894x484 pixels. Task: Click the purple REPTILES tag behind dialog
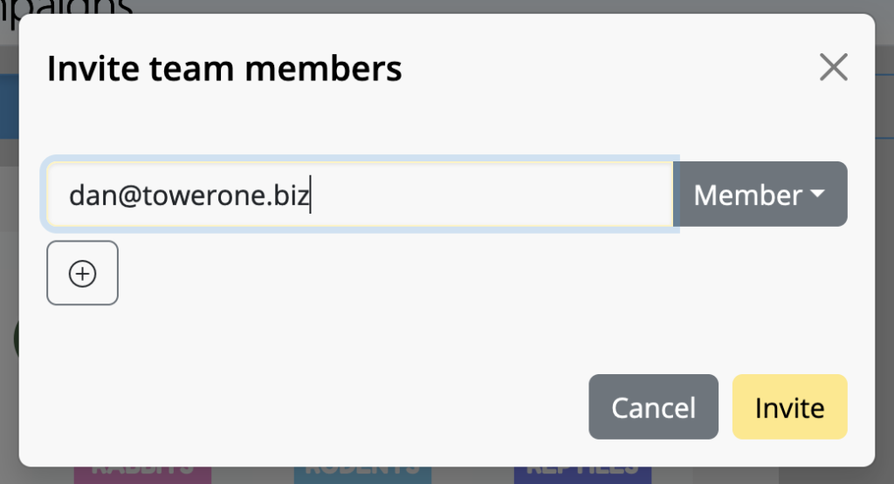[582, 474]
